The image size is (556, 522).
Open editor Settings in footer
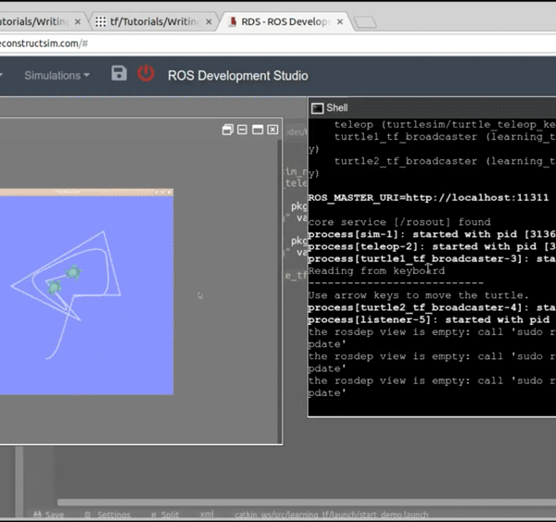pos(108,515)
